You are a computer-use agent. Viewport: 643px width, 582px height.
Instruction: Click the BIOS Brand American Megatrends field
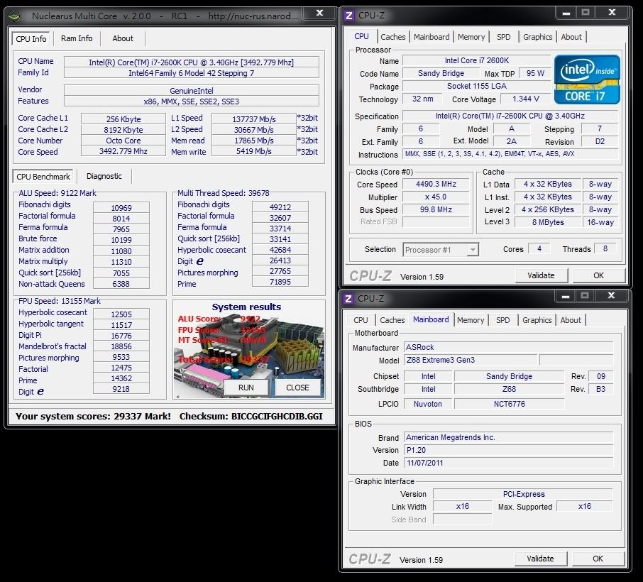(x=508, y=438)
